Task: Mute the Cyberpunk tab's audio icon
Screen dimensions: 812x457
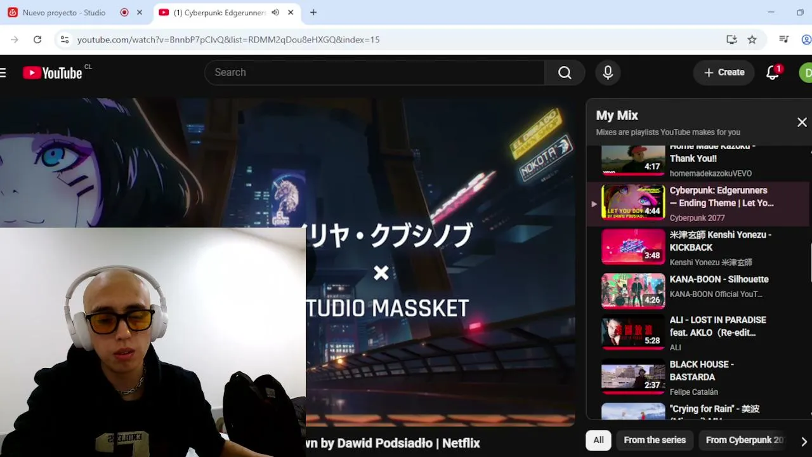Action: pos(275,12)
